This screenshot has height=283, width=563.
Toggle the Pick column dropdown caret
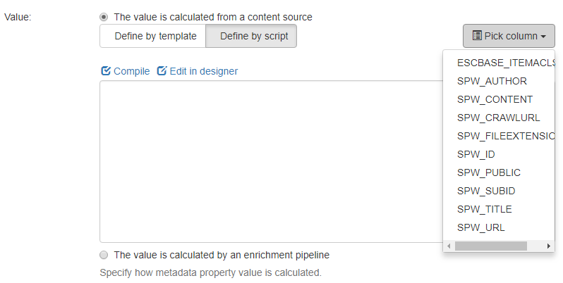point(544,37)
